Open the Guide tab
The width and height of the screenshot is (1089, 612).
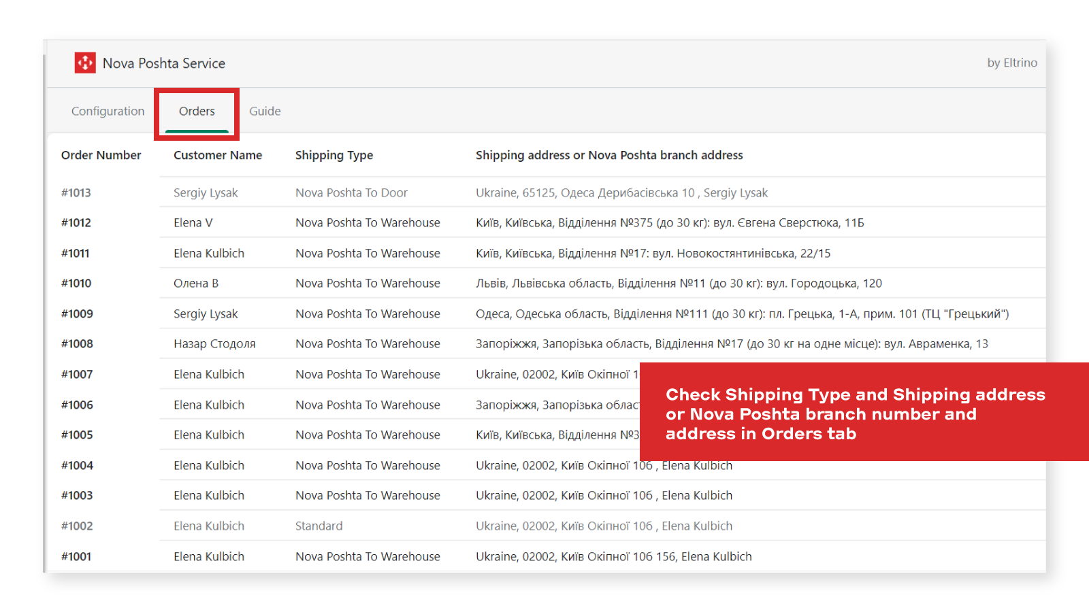pyautogui.click(x=265, y=111)
